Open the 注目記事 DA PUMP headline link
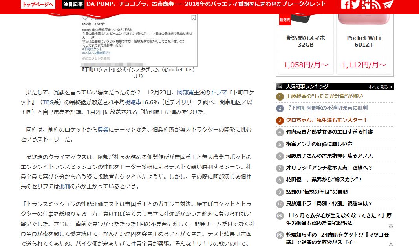The height and width of the screenshot is (246, 419). point(206,4)
